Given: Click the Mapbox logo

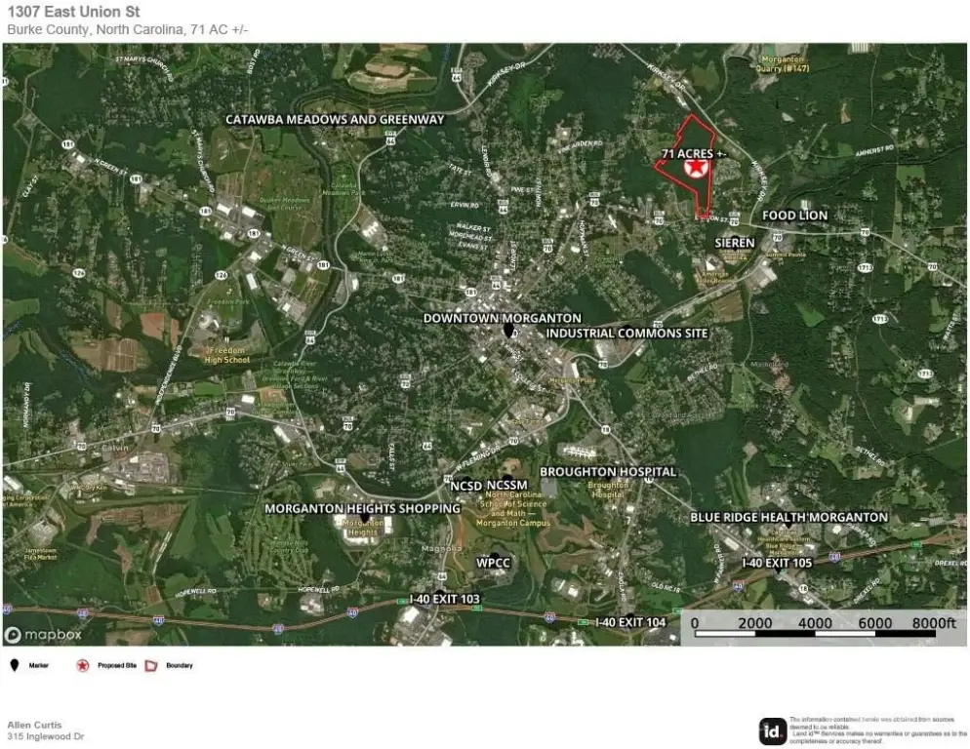Looking at the screenshot, I should (42, 635).
